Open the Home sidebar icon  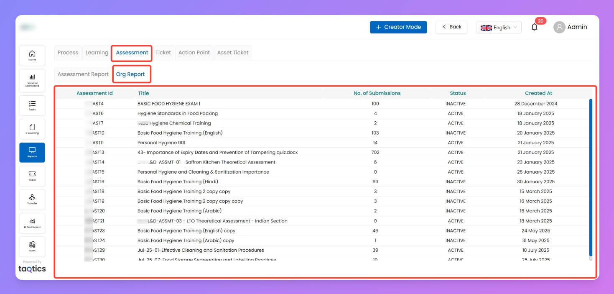click(x=32, y=56)
